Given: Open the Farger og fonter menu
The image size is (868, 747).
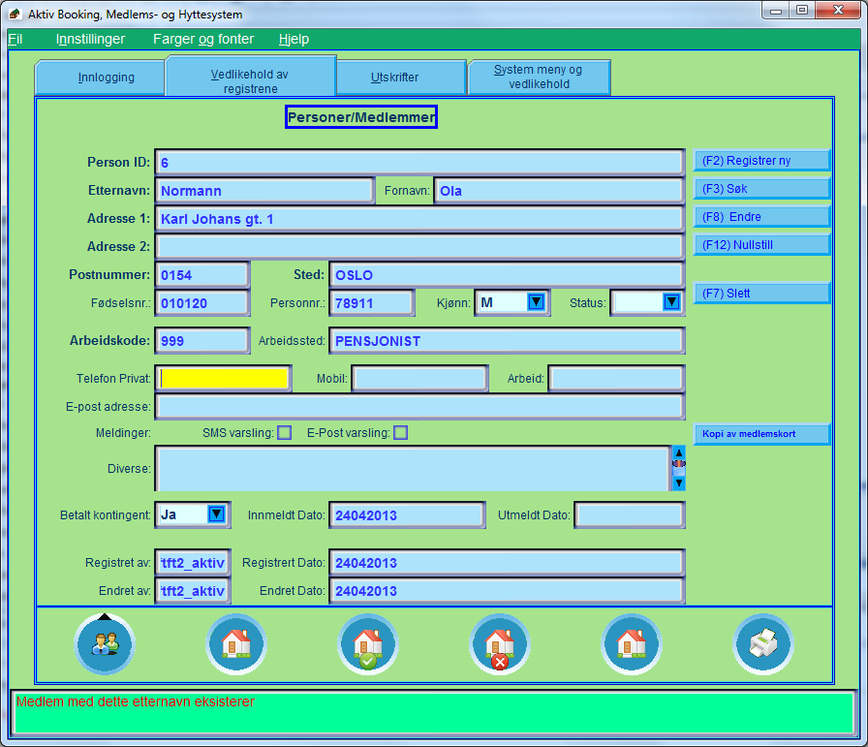Looking at the screenshot, I should (x=203, y=40).
